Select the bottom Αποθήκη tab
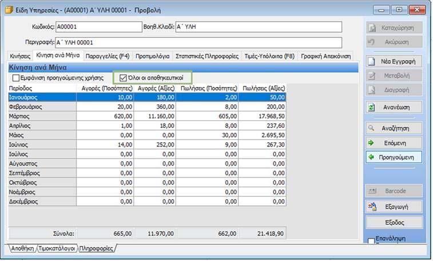 coord(22,248)
